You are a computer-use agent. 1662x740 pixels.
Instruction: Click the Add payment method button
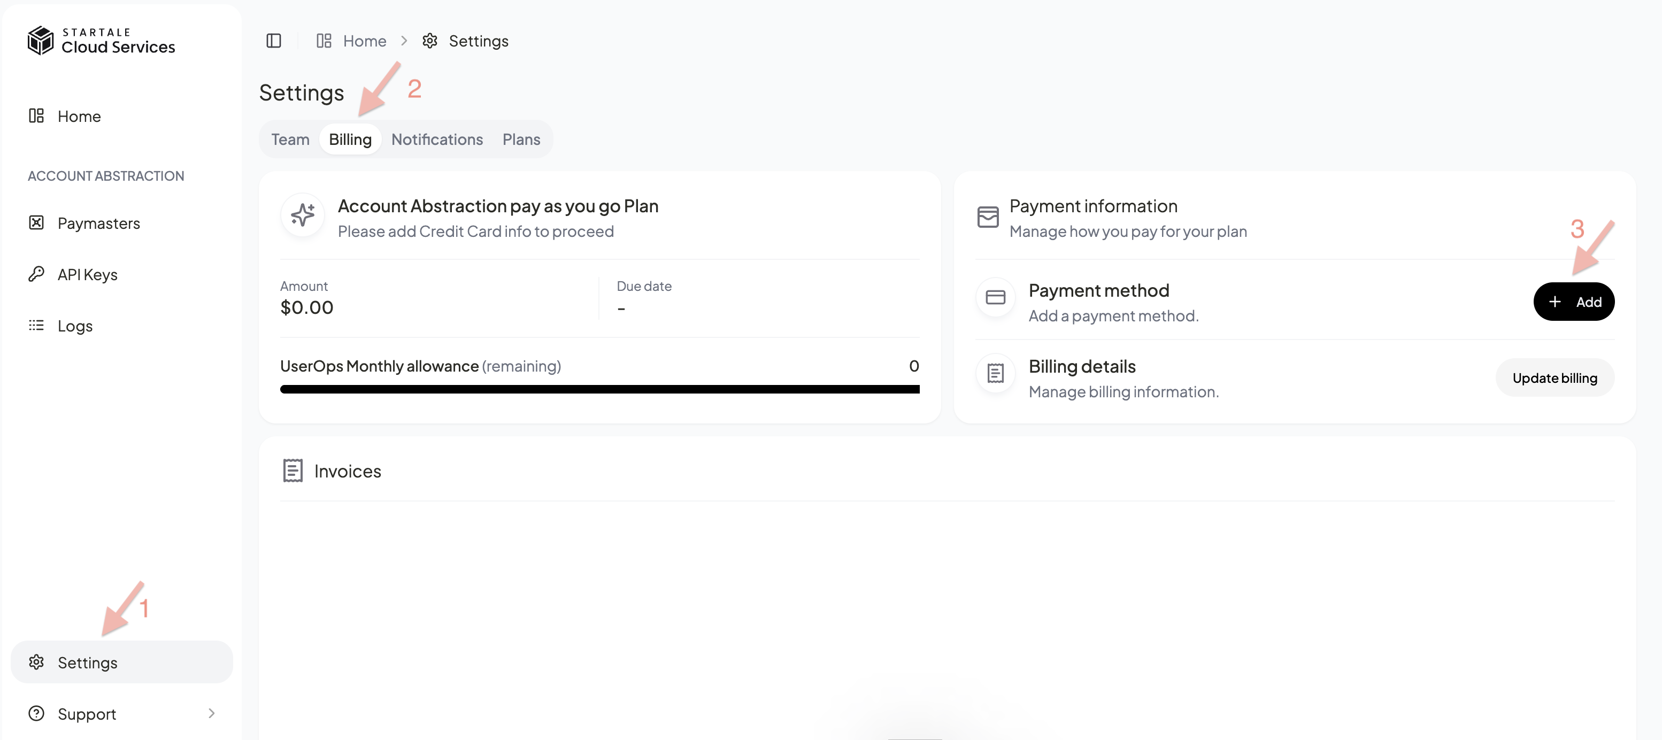1574,301
